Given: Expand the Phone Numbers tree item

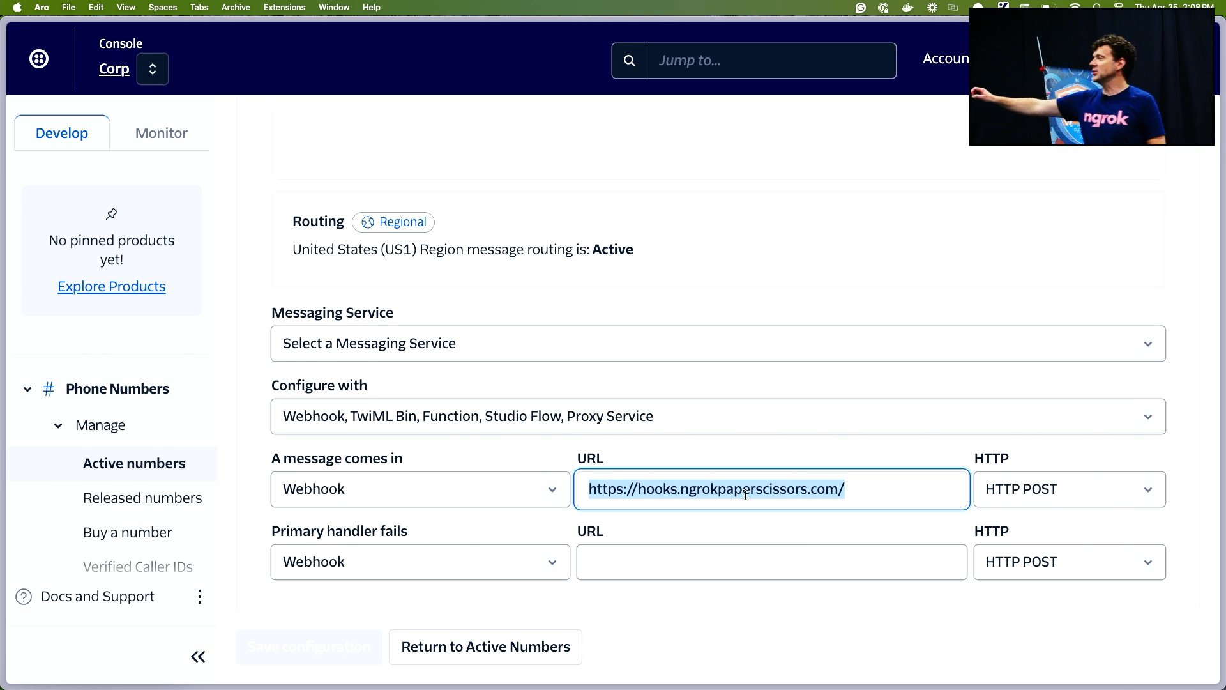Looking at the screenshot, I should coord(27,388).
